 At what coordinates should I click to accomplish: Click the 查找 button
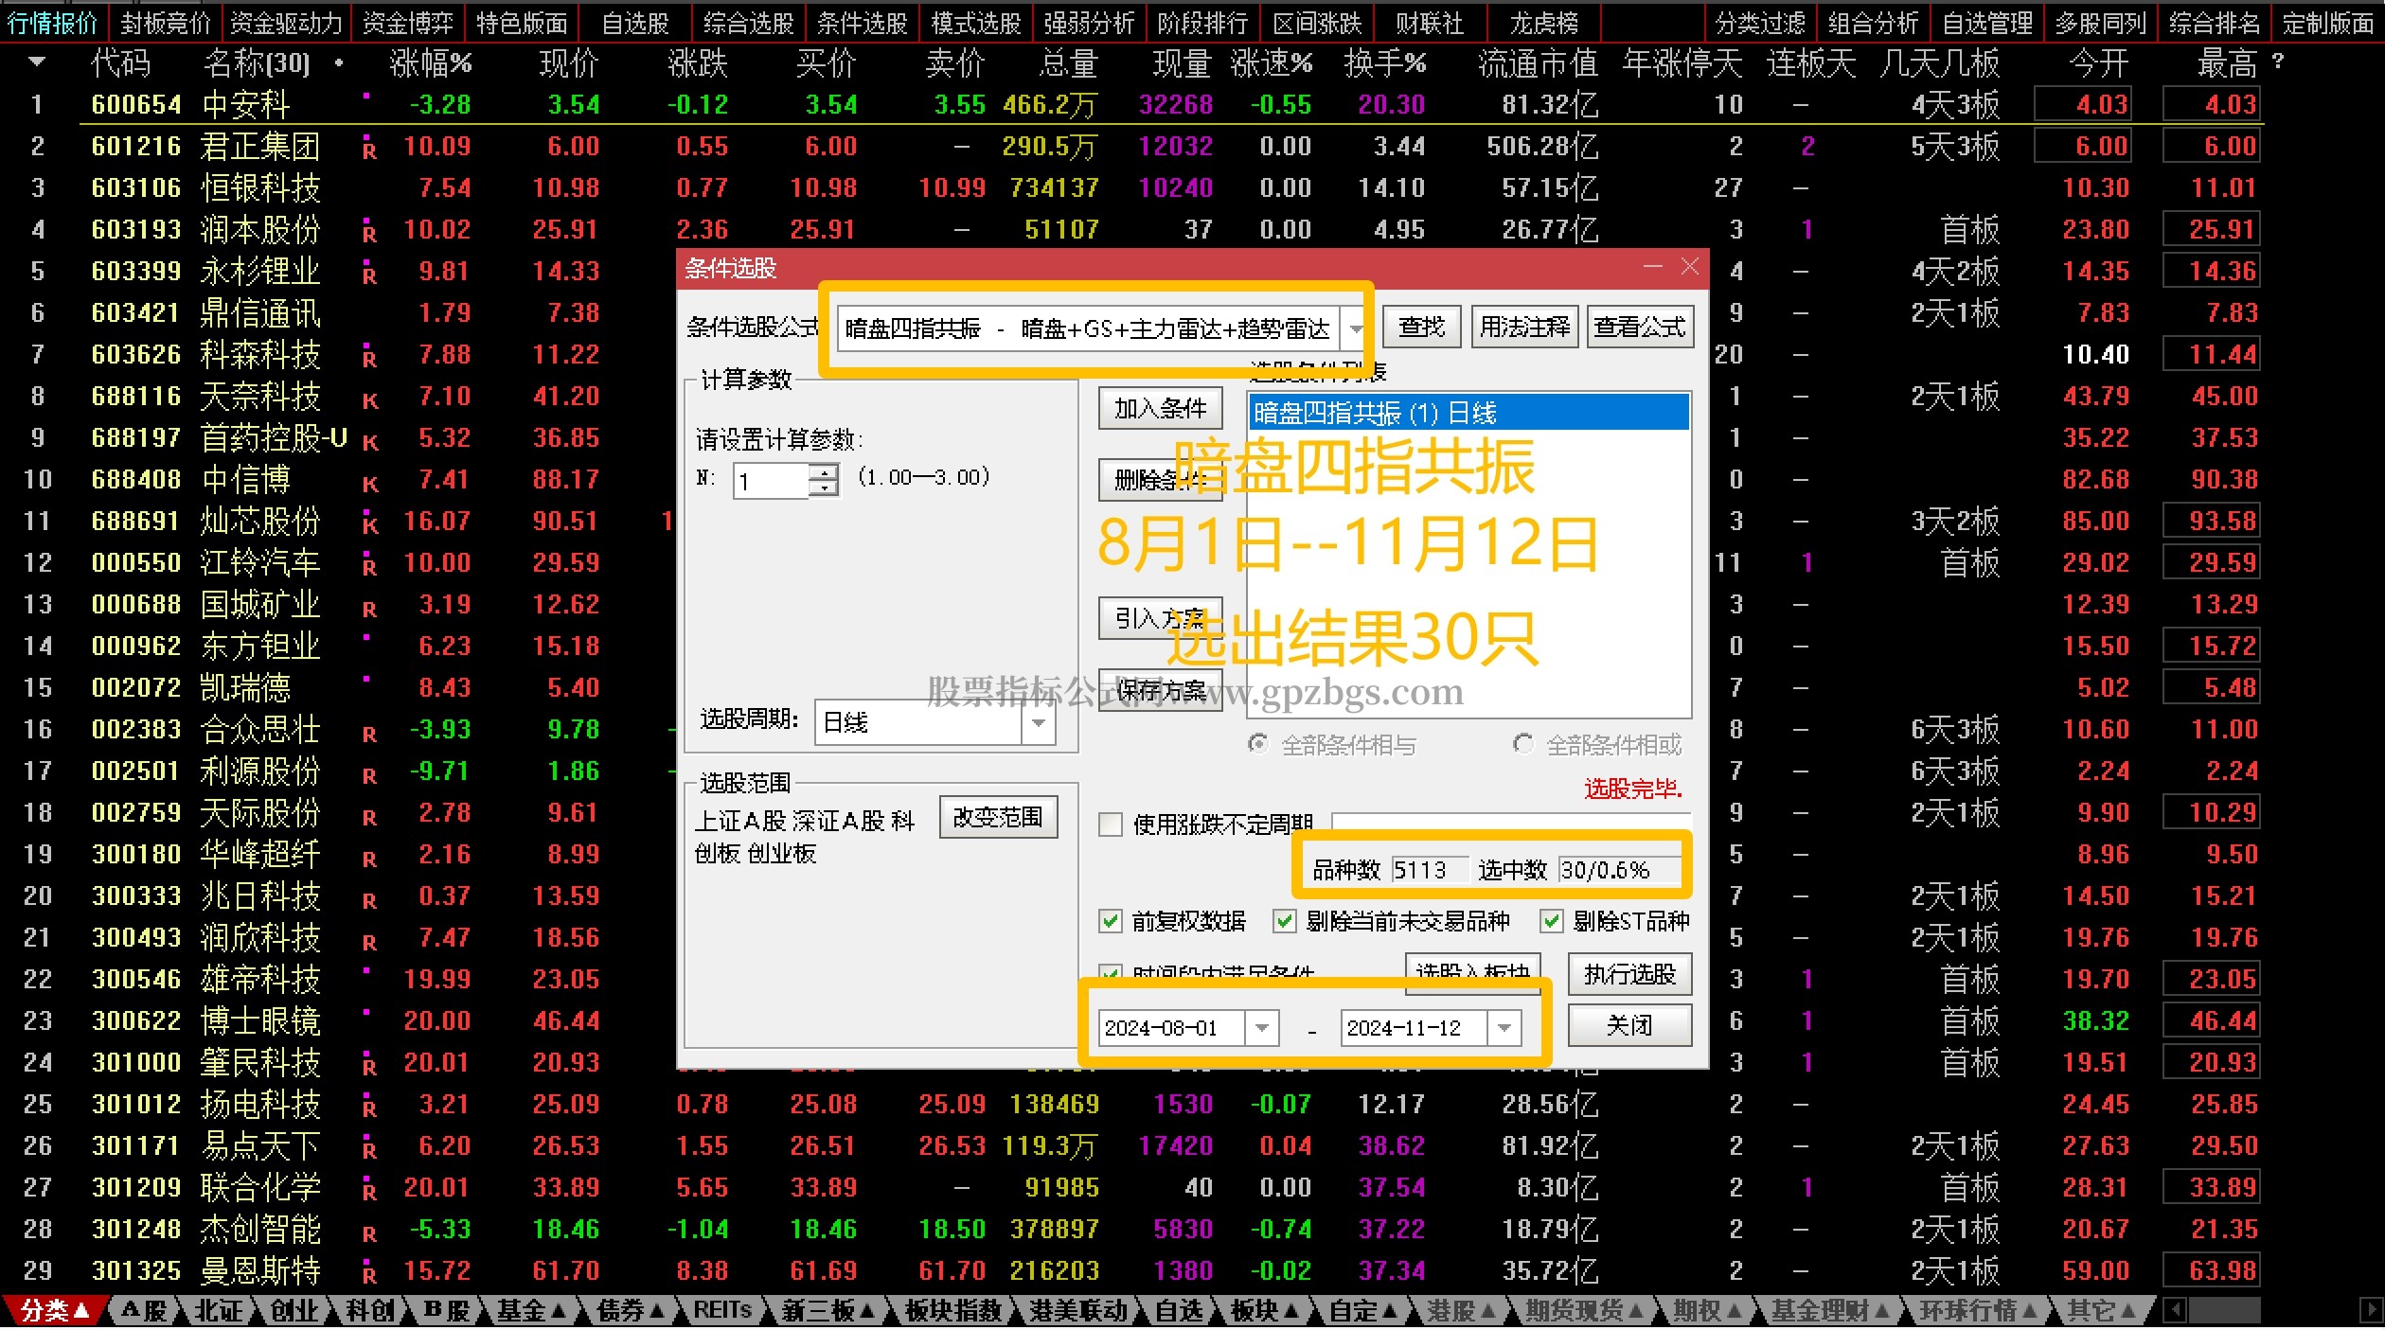click(1421, 328)
